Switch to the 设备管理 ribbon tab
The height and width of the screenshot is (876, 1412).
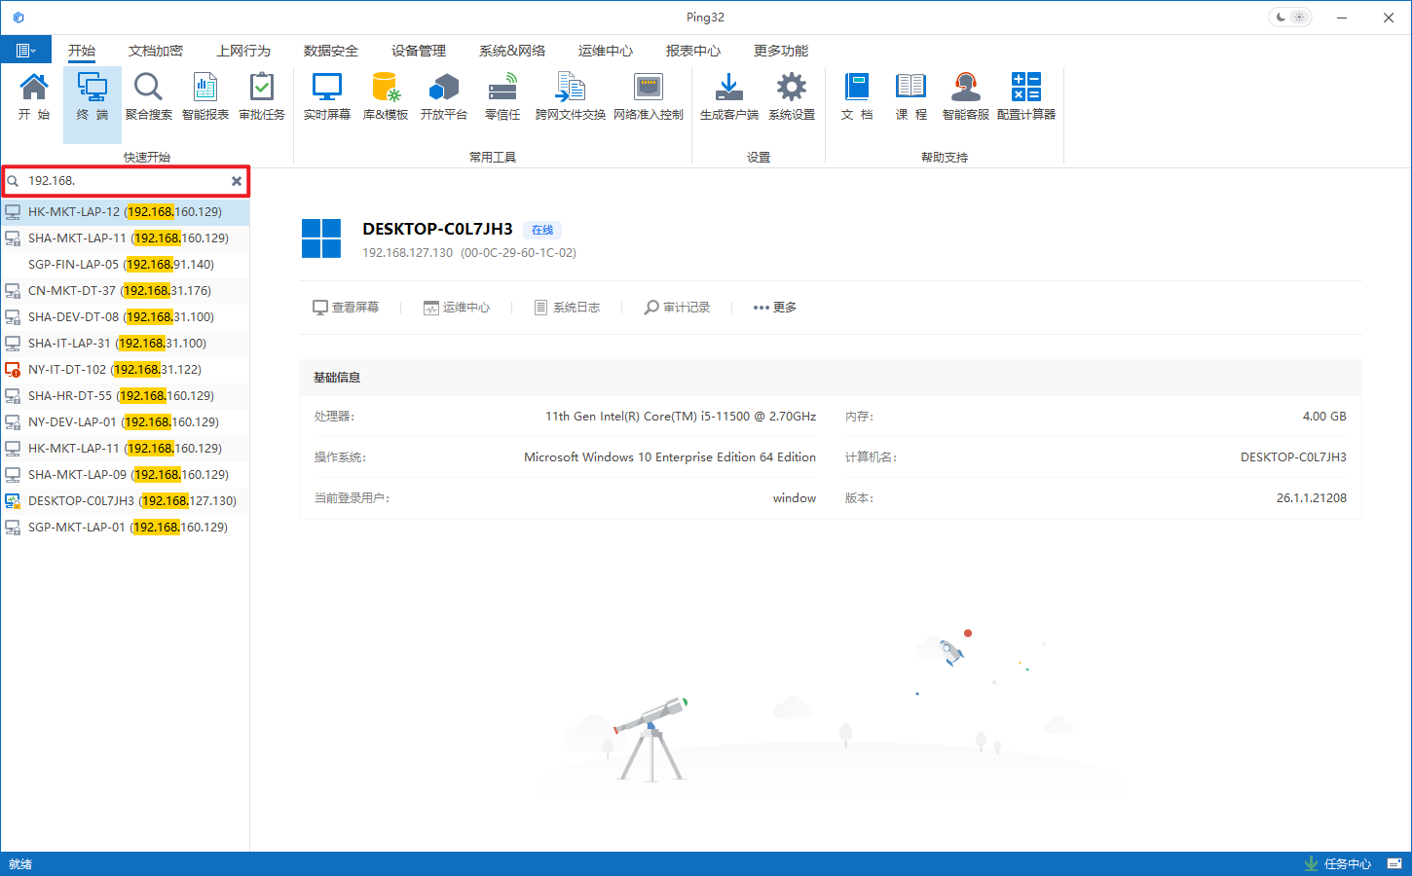pyautogui.click(x=419, y=51)
